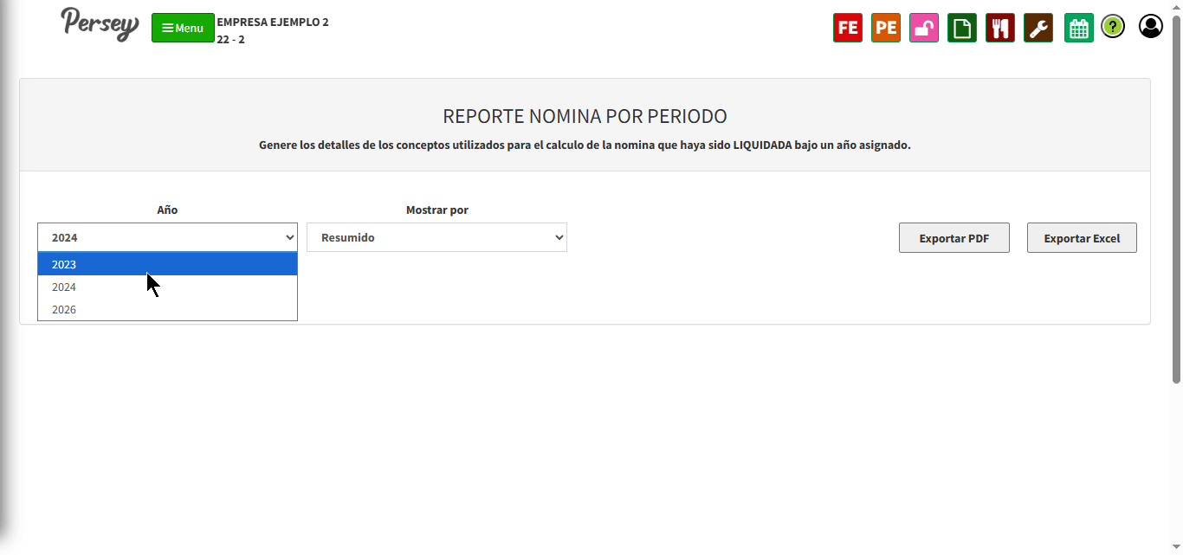Click the vertical scrollbar thumb
This screenshot has width=1183, height=555.
point(1176,197)
